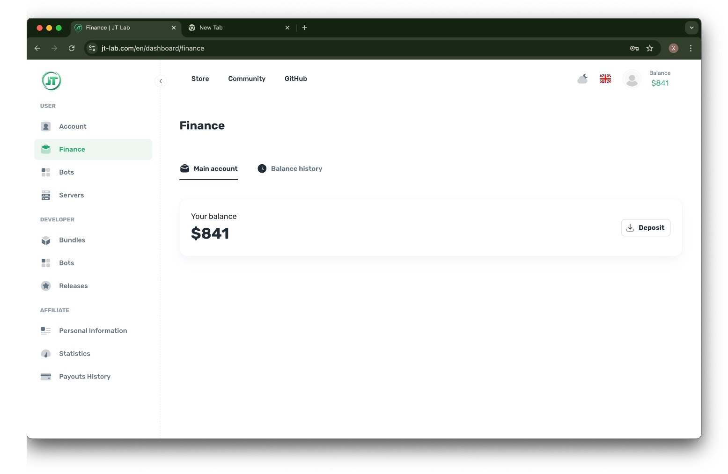Click the Personal Information card icon
Image resolution: width=728 pixels, height=474 pixels.
(x=46, y=331)
